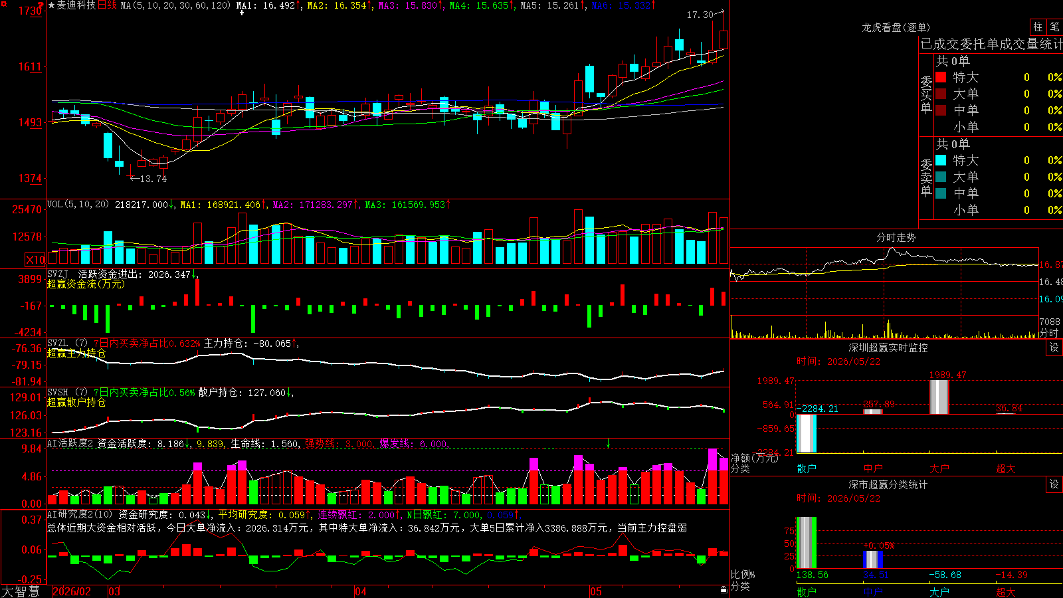Click the 日线 period label
Viewport: 1063px width, 598px height.
click(107, 5)
